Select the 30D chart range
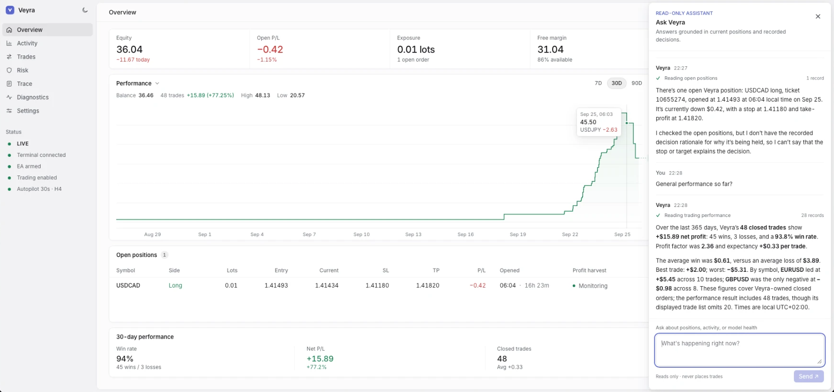This screenshot has width=834, height=392. coord(617,83)
